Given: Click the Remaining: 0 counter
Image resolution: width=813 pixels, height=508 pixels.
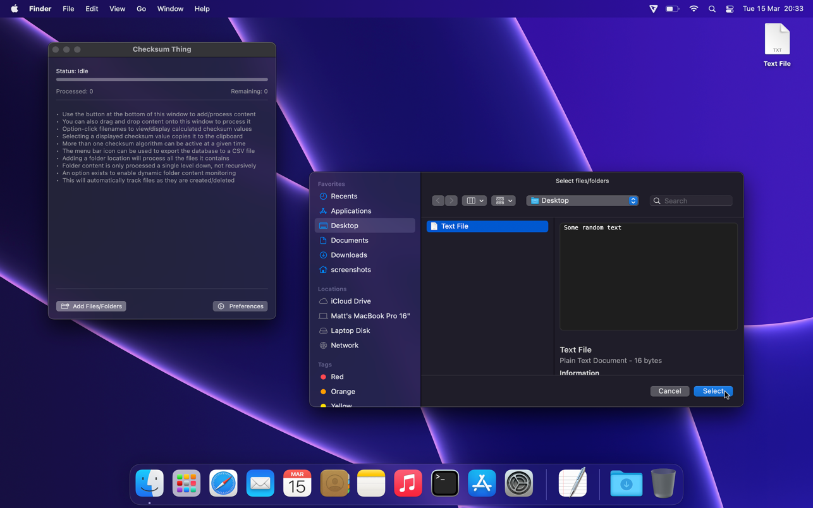Looking at the screenshot, I should pyautogui.click(x=249, y=92).
